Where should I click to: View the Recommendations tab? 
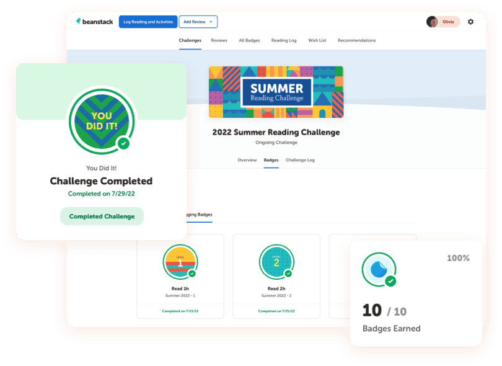pos(356,40)
